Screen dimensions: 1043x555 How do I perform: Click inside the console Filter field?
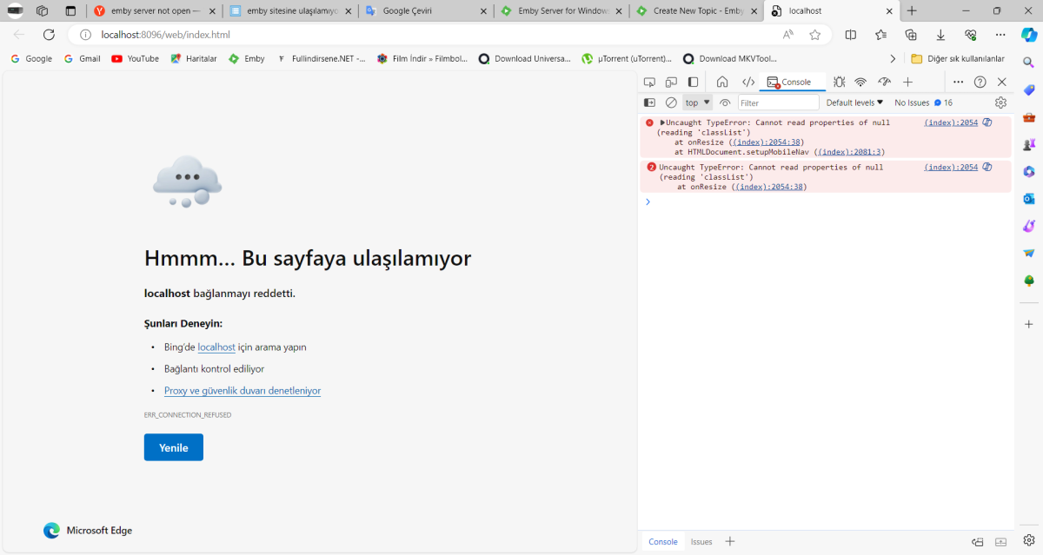(x=778, y=102)
